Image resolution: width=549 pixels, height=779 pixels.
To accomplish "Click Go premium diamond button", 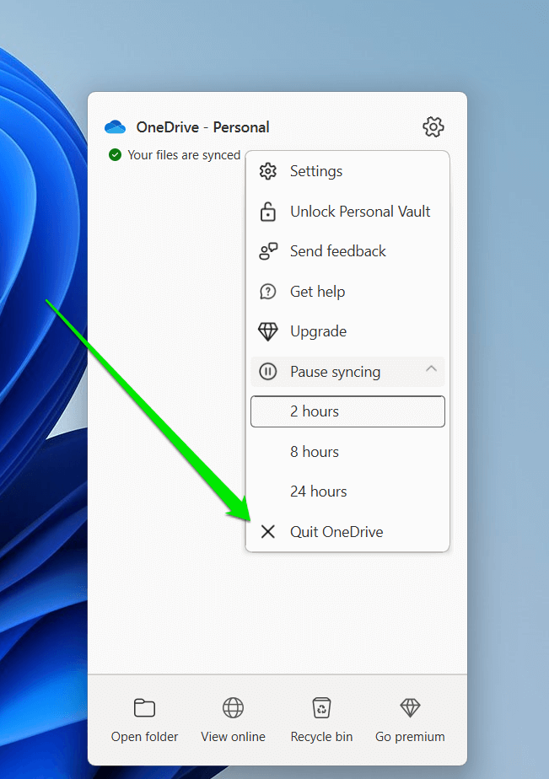I will tap(410, 720).
